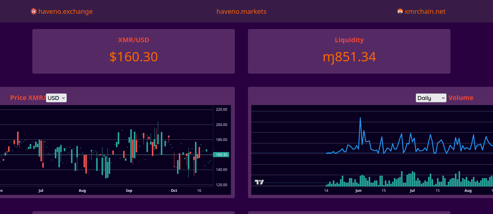
Task: Click the Aug label on price chart
Action: [82, 191]
